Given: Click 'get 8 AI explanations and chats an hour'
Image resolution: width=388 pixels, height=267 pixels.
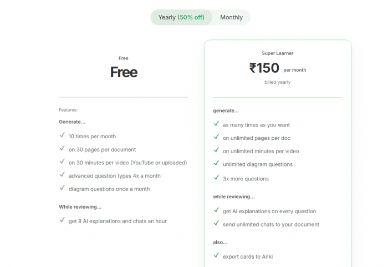Looking at the screenshot, I should click(118, 221).
